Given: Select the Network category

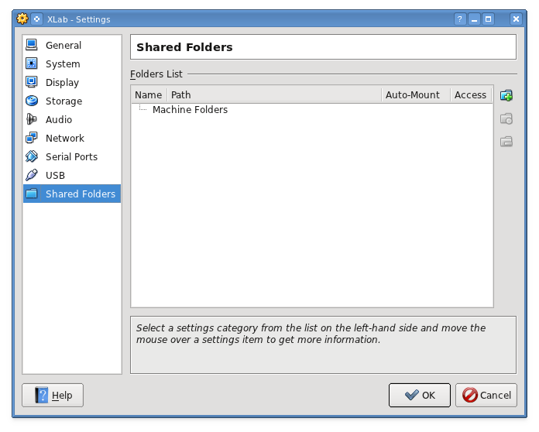Looking at the screenshot, I should (x=72, y=138).
